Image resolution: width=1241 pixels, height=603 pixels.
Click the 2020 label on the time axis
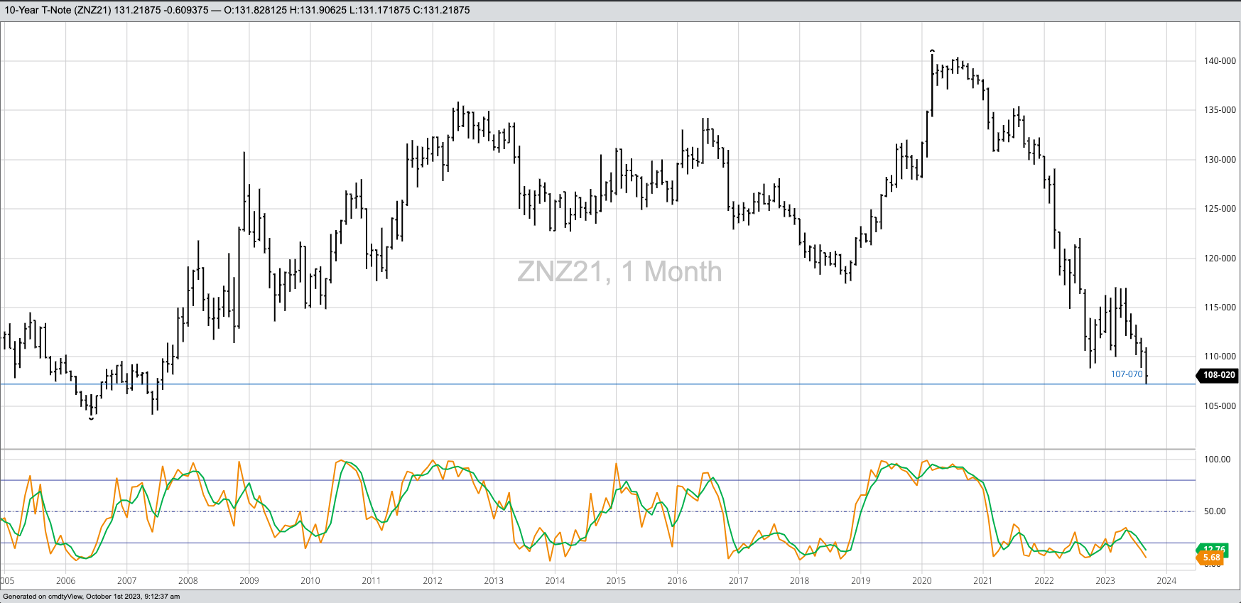pos(921,580)
